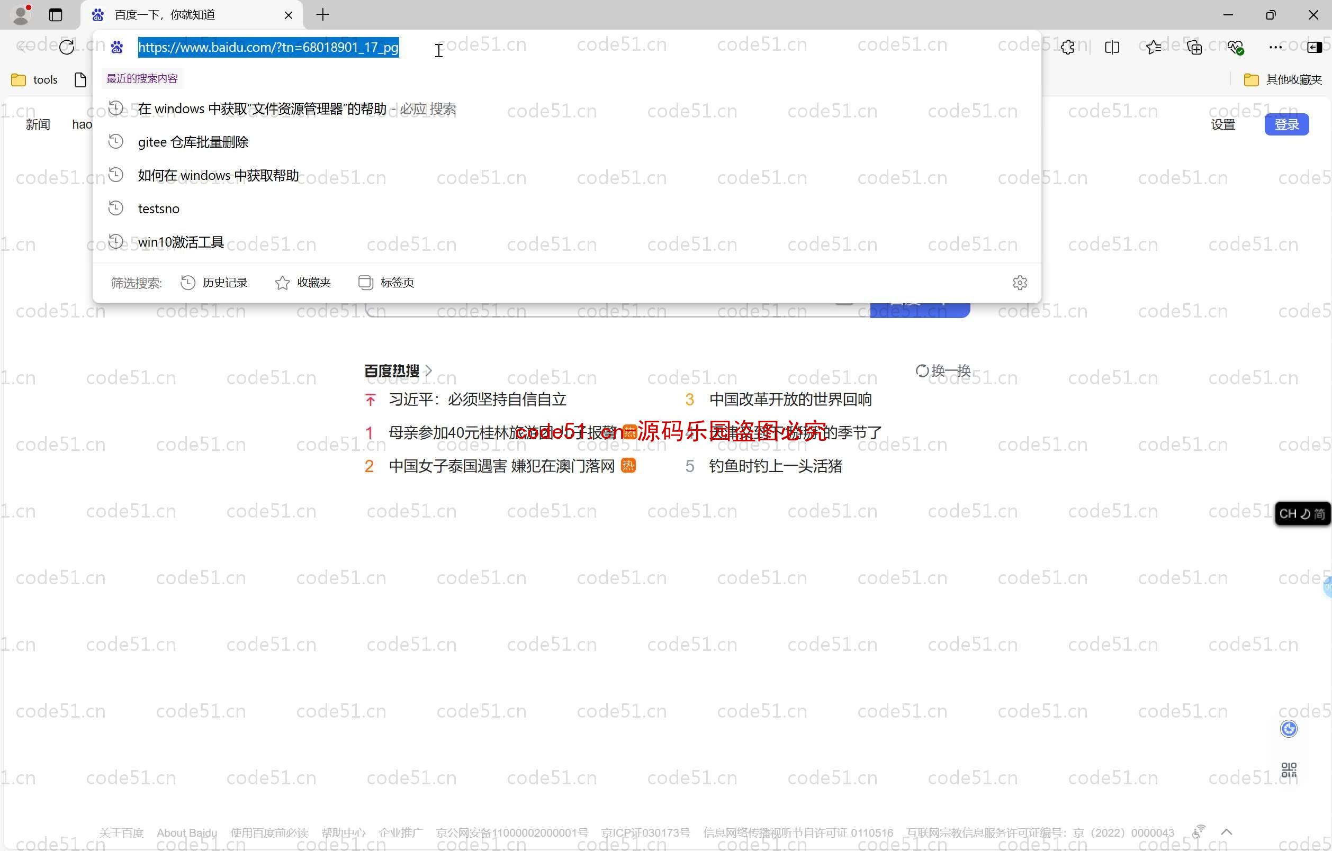Open the Collections icon
The width and height of the screenshot is (1332, 851).
pyautogui.click(x=1194, y=48)
